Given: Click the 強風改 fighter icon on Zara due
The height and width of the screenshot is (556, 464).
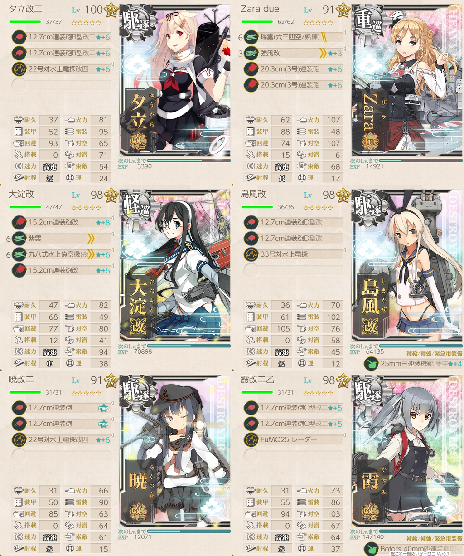Looking at the screenshot, I should (x=251, y=53).
